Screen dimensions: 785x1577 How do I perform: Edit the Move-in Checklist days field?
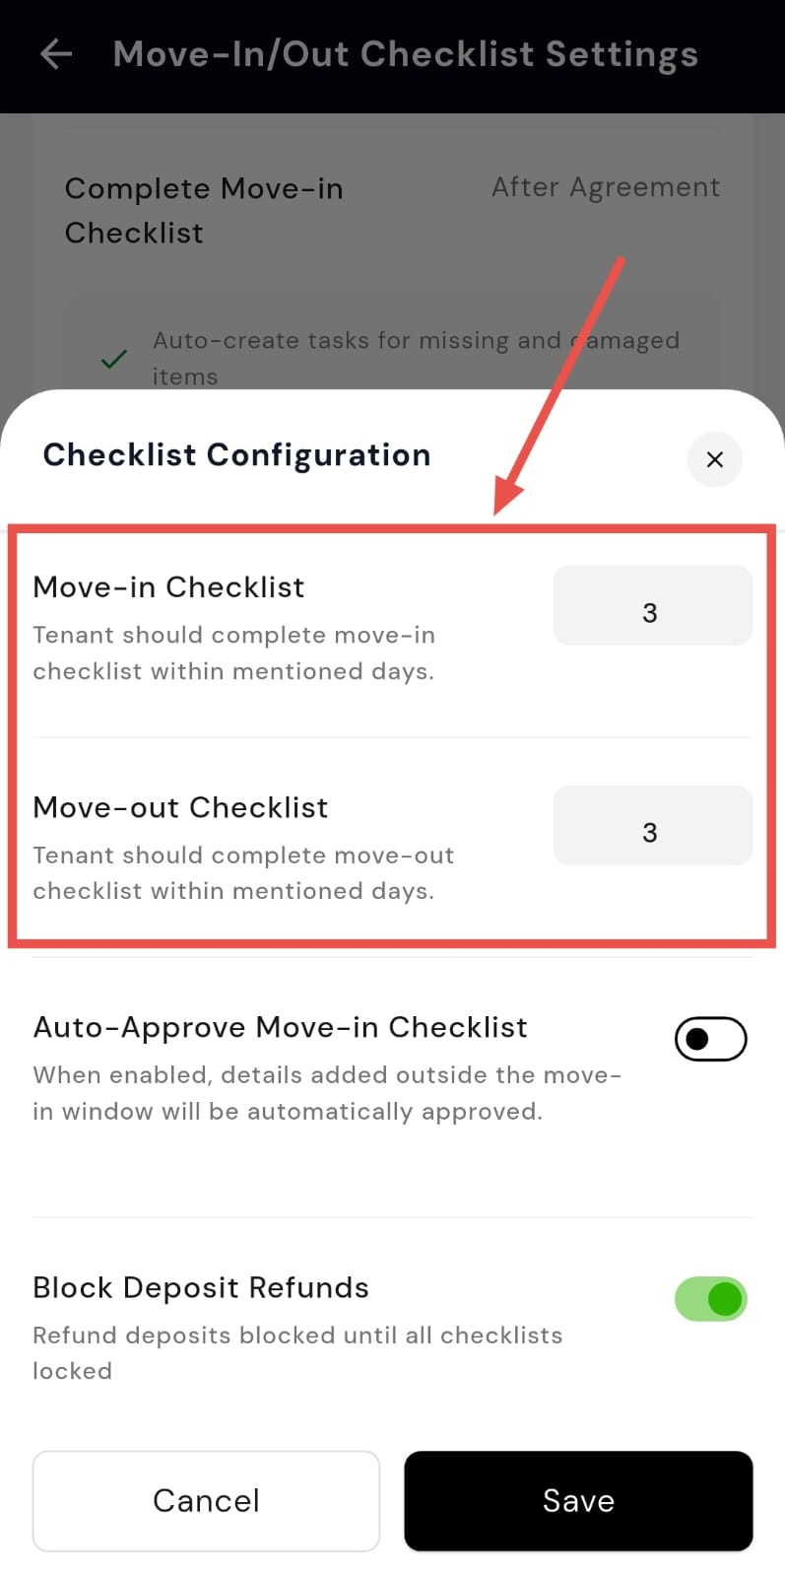pos(652,606)
